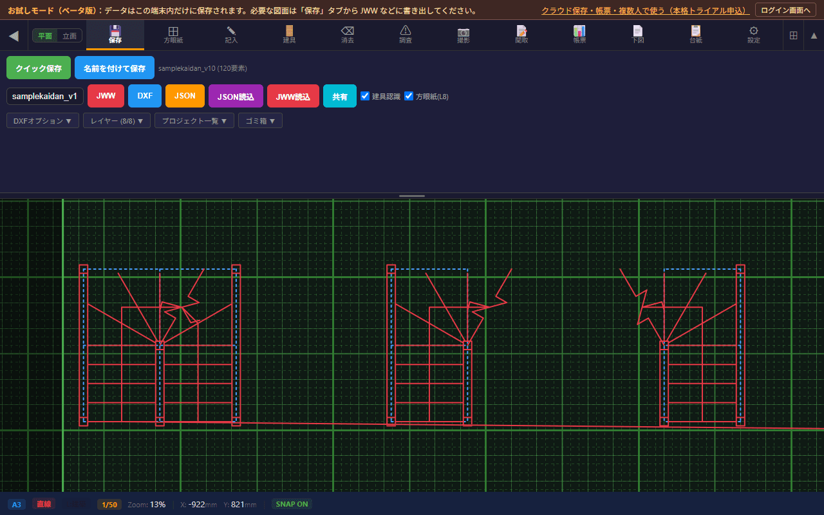Switch view to 立面 (elevation)
The image size is (824, 515).
click(69, 35)
